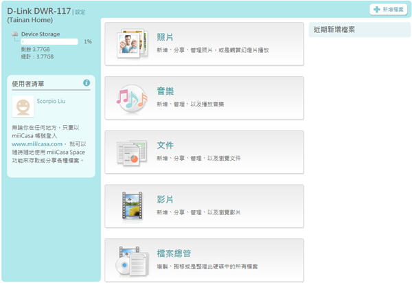Click the 剩餘 3.77GB remaining text
The height and width of the screenshot is (283, 412).
coord(36,49)
